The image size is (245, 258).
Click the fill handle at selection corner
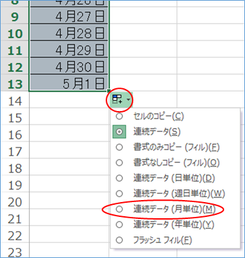pyautogui.click(x=109, y=91)
